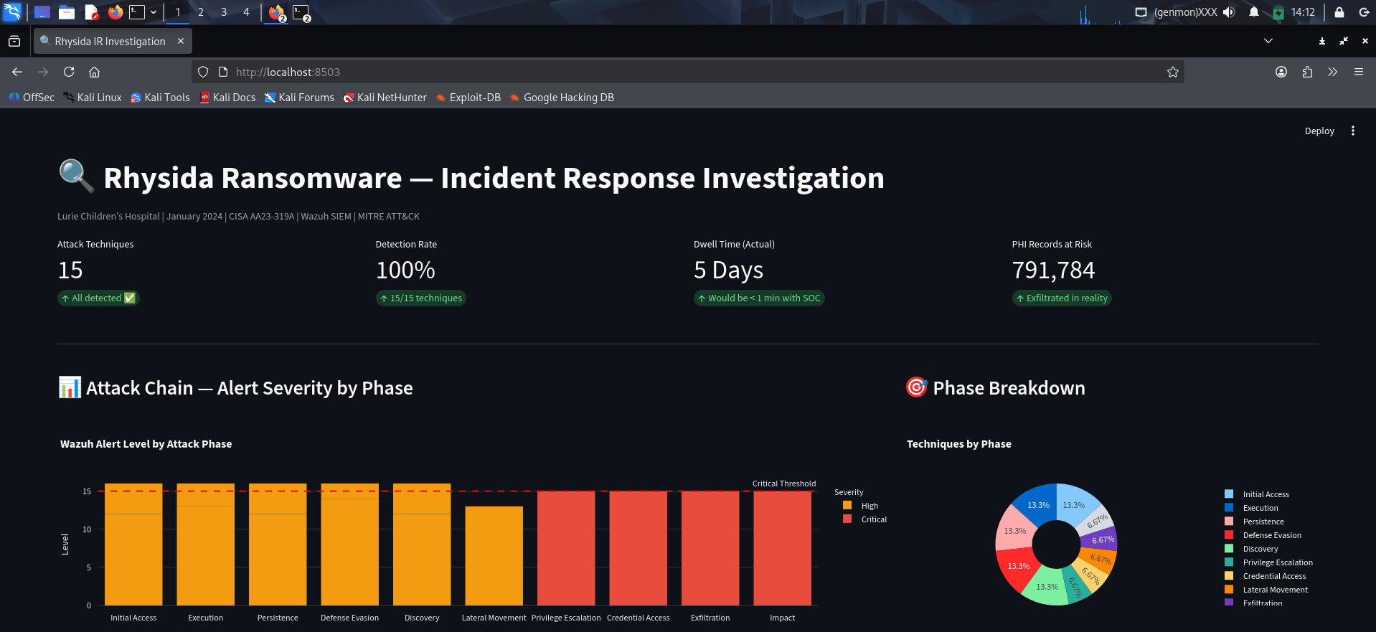The image size is (1376, 632).
Task: Open the Kali Linux bookmark
Action: (x=93, y=98)
